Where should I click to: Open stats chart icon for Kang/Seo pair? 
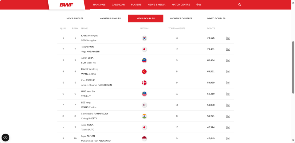(x=228, y=38)
